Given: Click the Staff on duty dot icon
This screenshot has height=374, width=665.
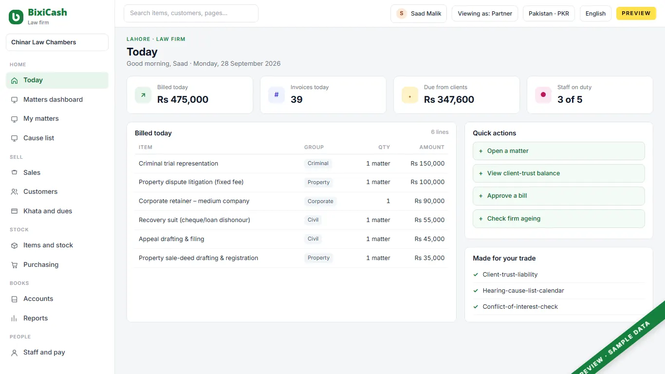Looking at the screenshot, I should pyautogui.click(x=543, y=95).
